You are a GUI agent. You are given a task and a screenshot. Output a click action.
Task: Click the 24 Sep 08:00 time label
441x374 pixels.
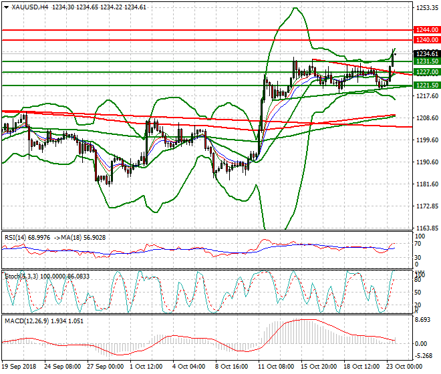[62, 367]
